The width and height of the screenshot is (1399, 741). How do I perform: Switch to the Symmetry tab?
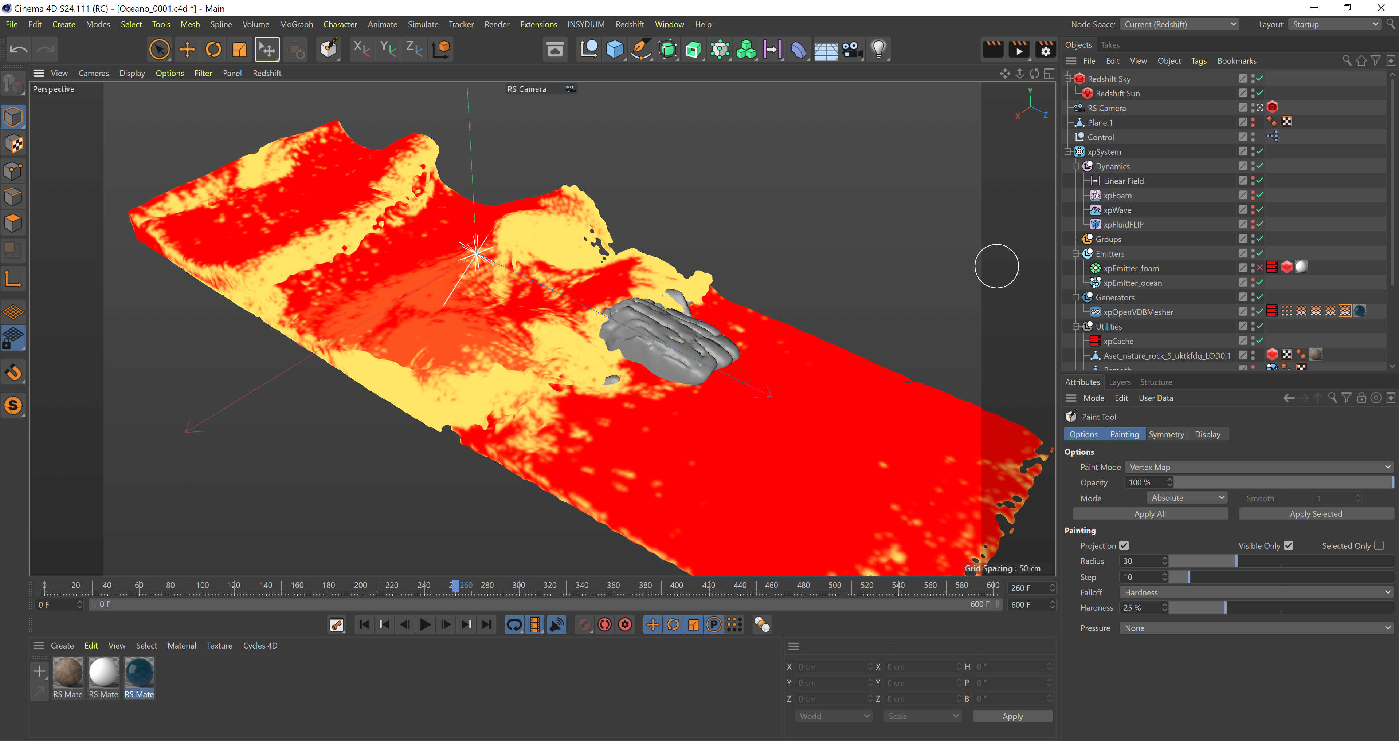[1166, 434]
